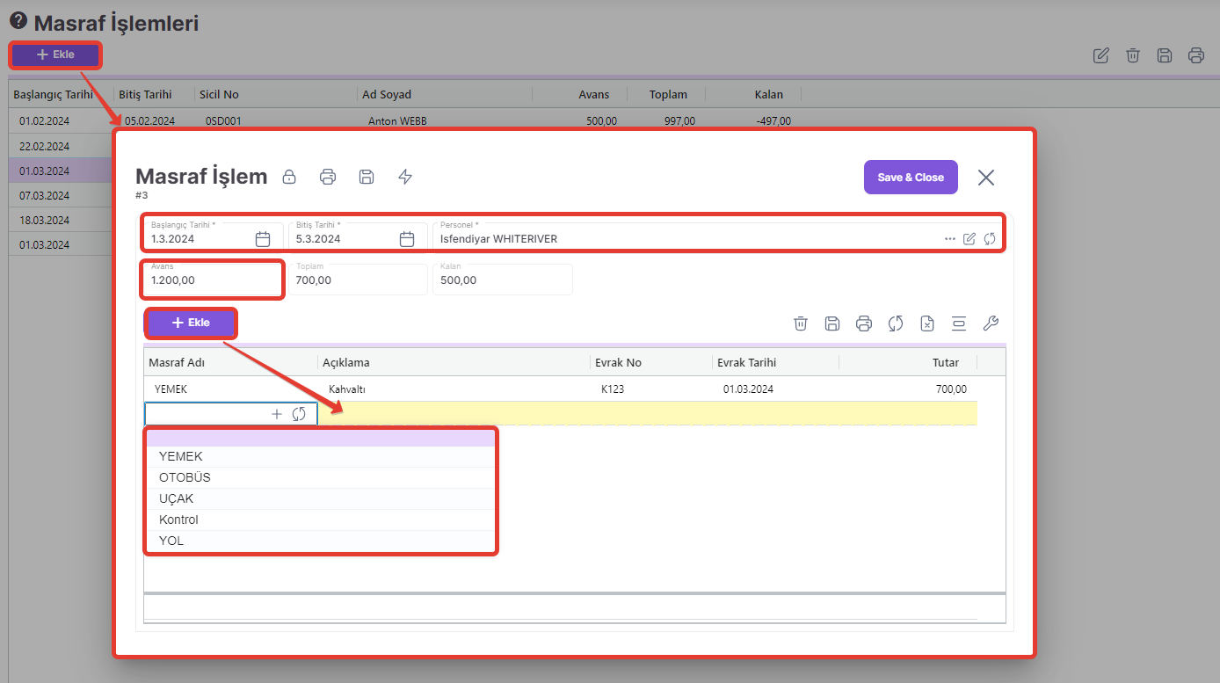
Task: Print the Masraf İşlem record from dialog header
Action: click(328, 177)
